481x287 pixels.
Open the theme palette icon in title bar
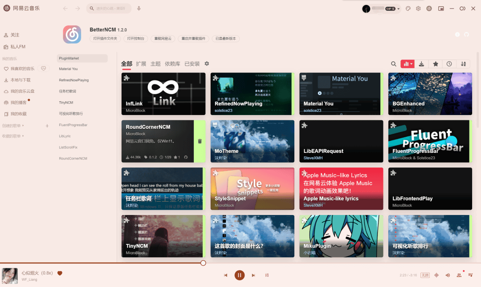pyautogui.click(x=408, y=8)
